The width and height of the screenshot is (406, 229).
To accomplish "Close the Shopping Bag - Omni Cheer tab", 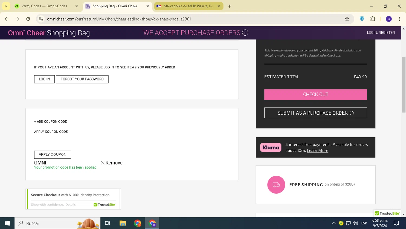I will (x=148, y=6).
